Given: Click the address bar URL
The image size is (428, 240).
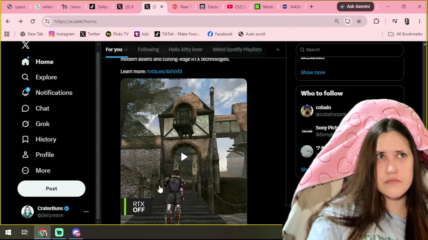Looking at the screenshot, I should click(75, 21).
